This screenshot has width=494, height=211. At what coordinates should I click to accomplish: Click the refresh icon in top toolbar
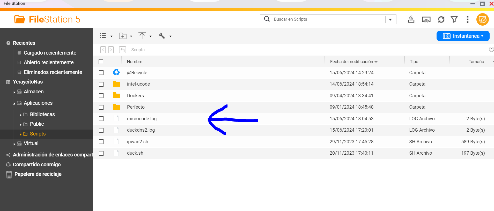(441, 20)
